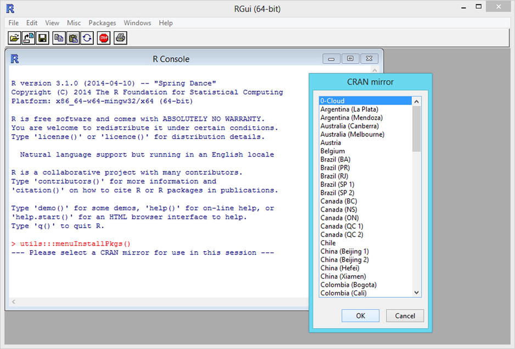
Task: Open the File menu
Action: (x=14, y=23)
